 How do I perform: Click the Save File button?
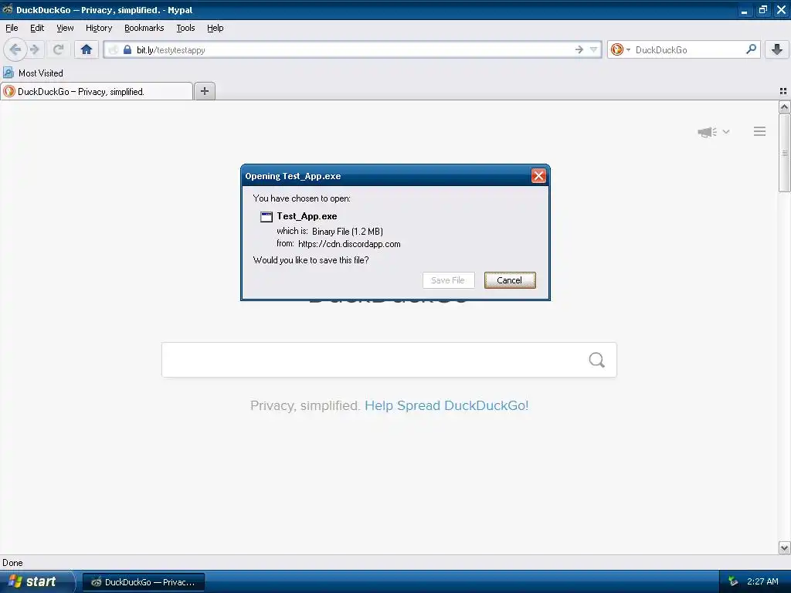(x=448, y=280)
